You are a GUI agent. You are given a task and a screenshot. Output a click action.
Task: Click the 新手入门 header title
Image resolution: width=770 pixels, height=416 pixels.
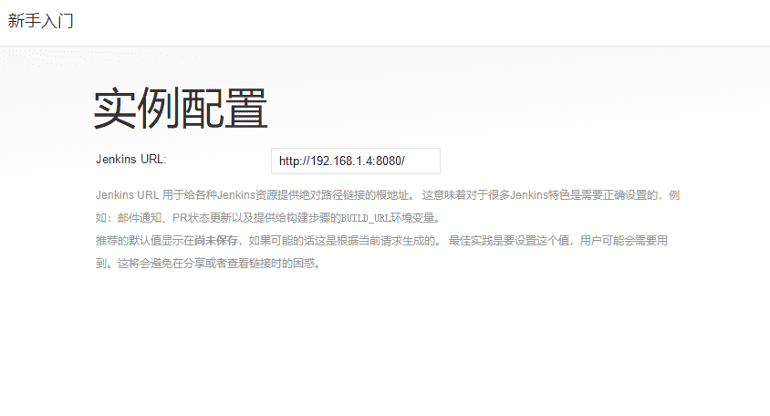[x=41, y=21]
